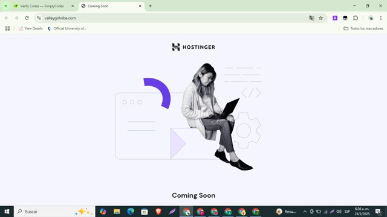Open the Official University of... bookmark
The height and width of the screenshot is (217, 387).
pos(67,28)
